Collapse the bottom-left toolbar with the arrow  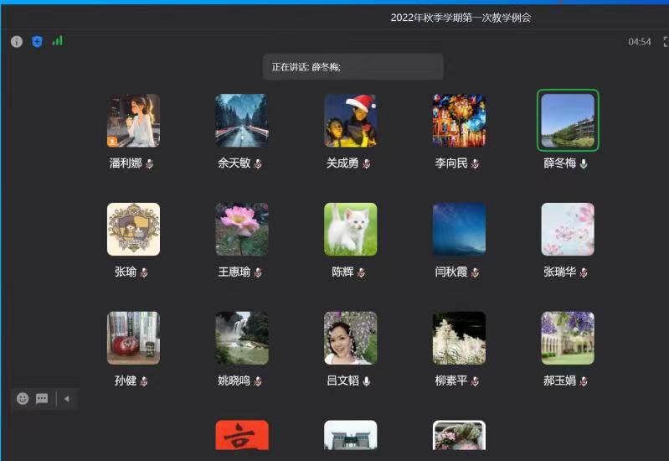coord(66,399)
